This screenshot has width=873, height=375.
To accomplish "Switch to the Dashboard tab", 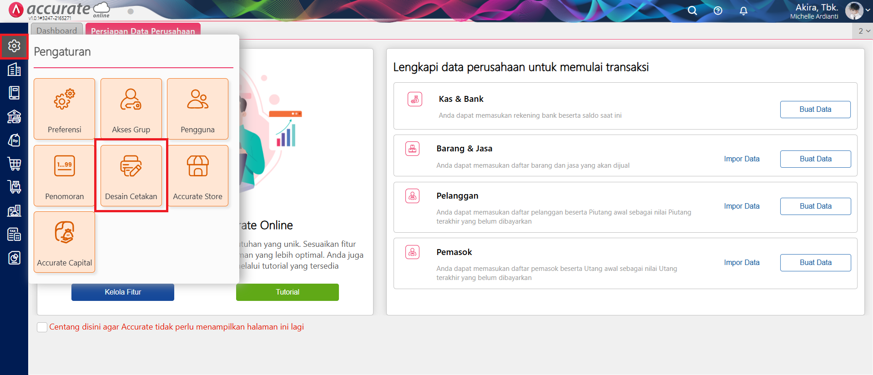I will [x=57, y=30].
